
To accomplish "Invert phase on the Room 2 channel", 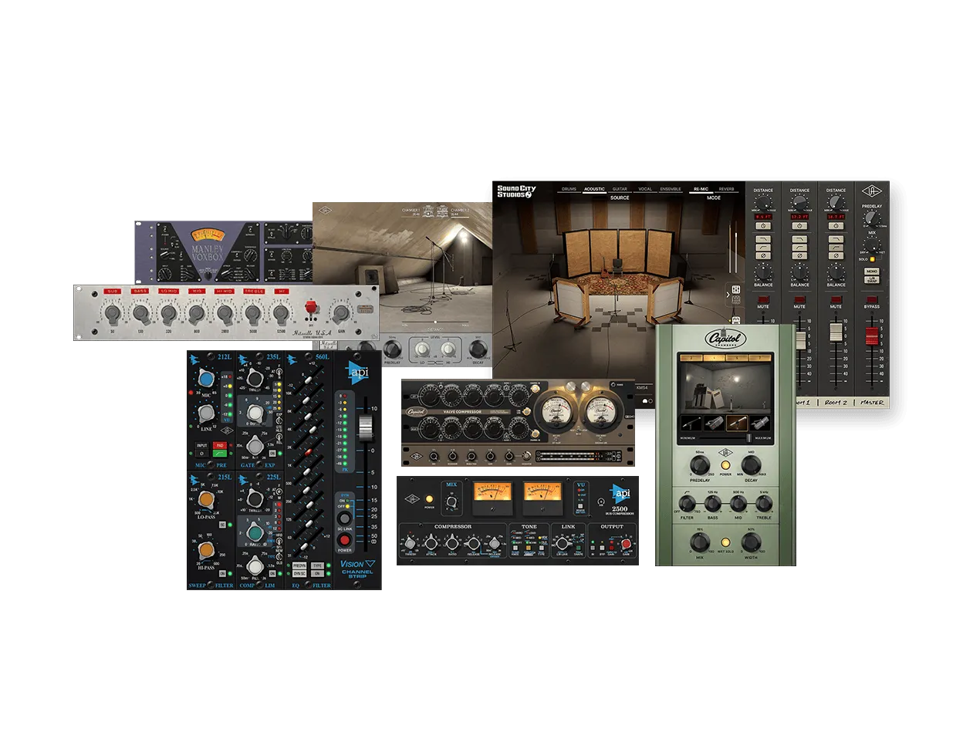I will click(836, 255).
